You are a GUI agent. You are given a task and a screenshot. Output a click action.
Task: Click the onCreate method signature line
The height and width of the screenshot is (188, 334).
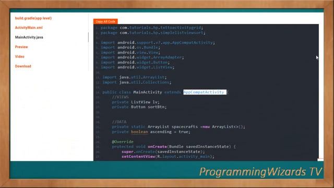(x=174, y=147)
